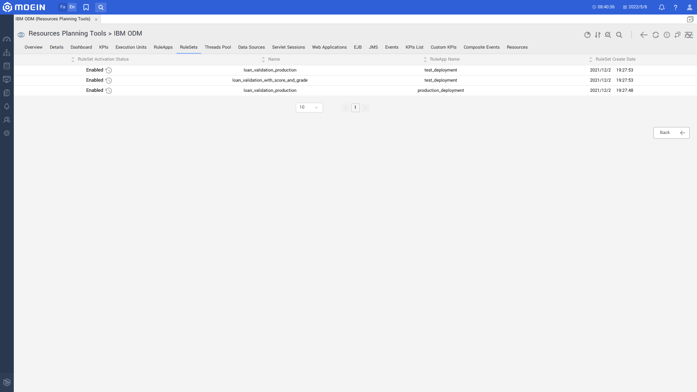Open the Web Applications tab
Screen dimensions: 697x392
click(330, 48)
